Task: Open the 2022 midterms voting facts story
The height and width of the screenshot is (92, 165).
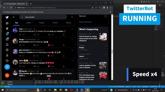Action: tap(88, 39)
